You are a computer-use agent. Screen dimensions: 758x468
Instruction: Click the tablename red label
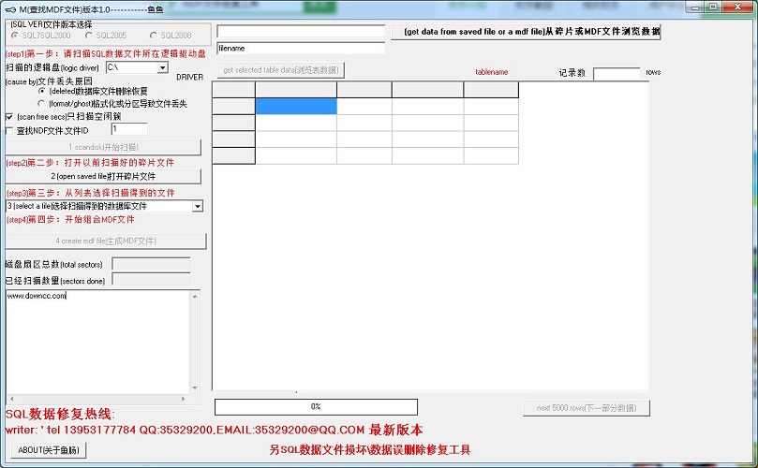(x=492, y=72)
